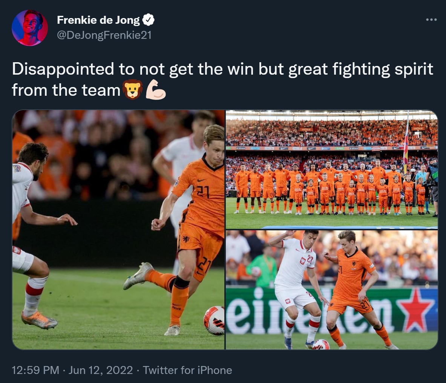Open the Frenkie de Jong display name
Screen dimensions: 446x383
(x=98, y=20)
